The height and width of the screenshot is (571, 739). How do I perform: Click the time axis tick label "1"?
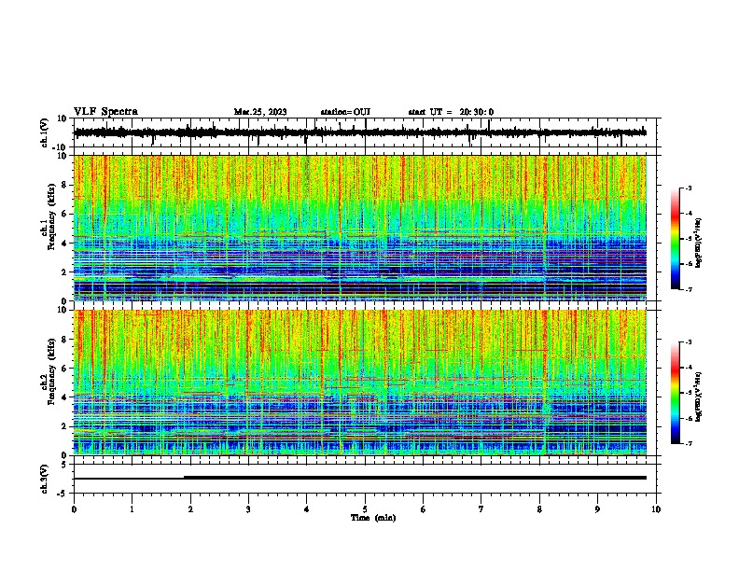pyautogui.click(x=132, y=509)
